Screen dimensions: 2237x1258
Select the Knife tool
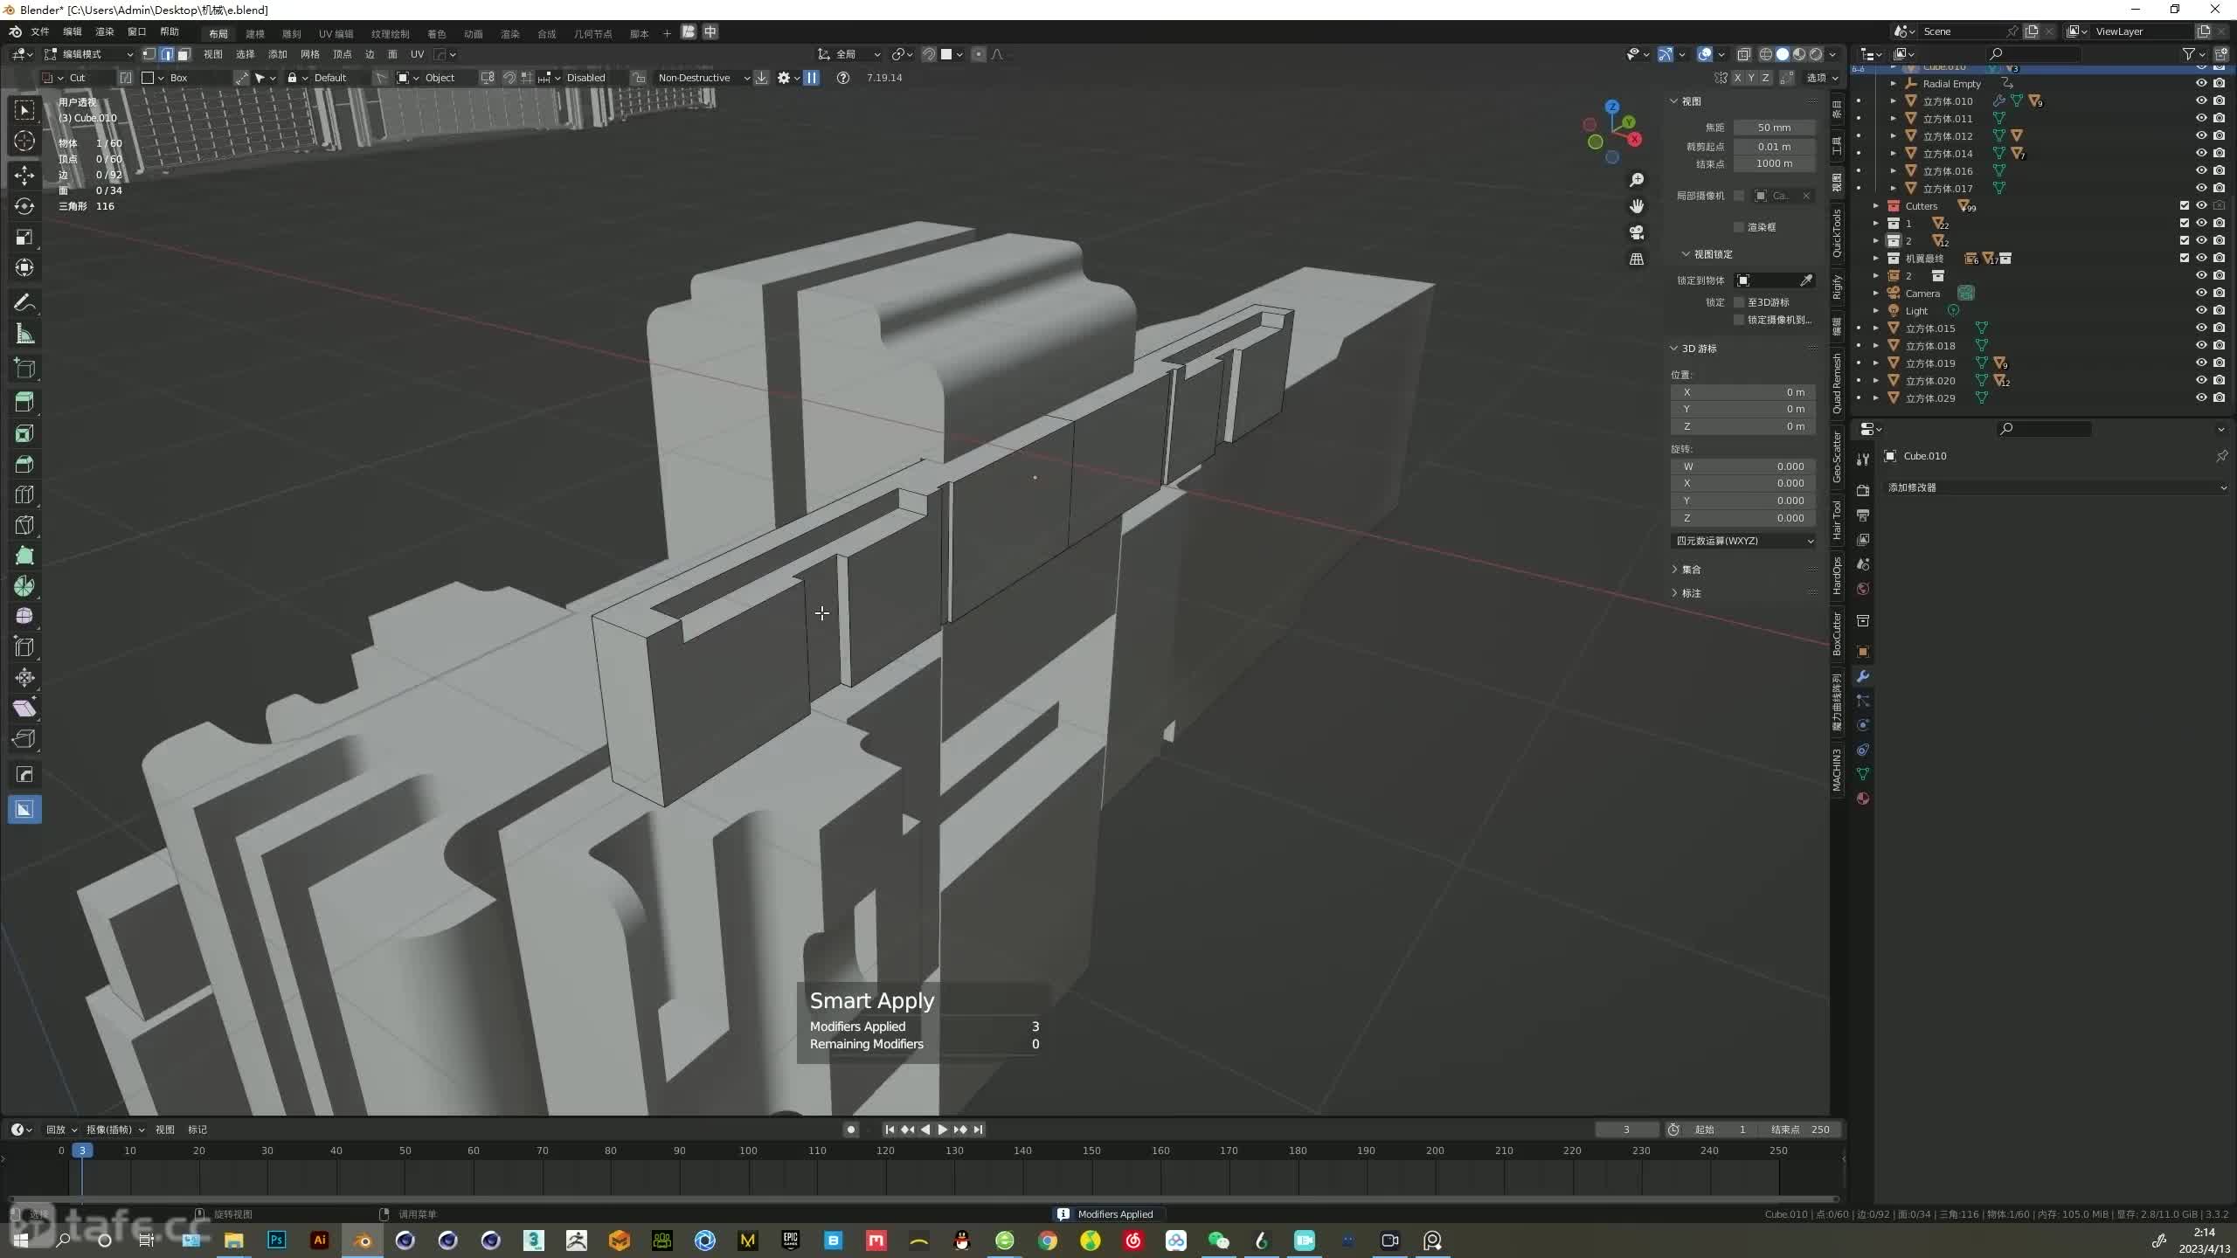coord(24,525)
